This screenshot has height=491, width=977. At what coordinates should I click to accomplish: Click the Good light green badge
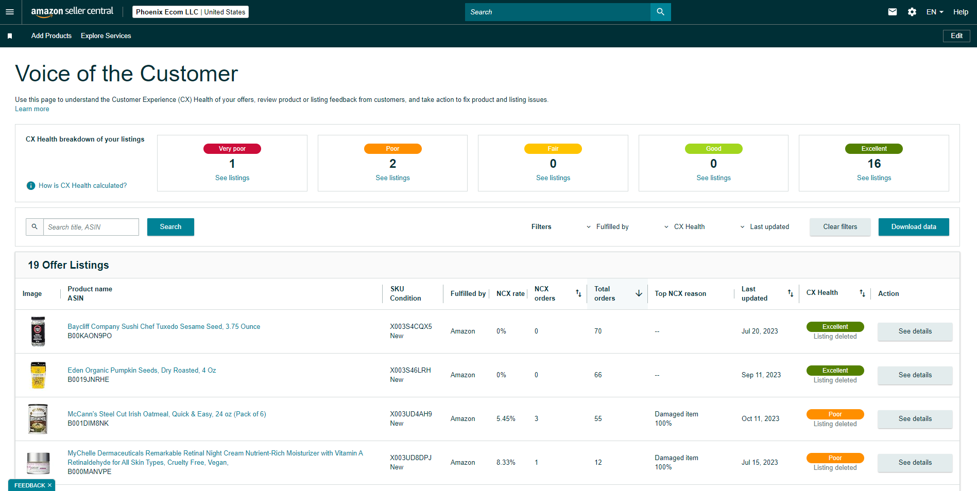point(713,149)
